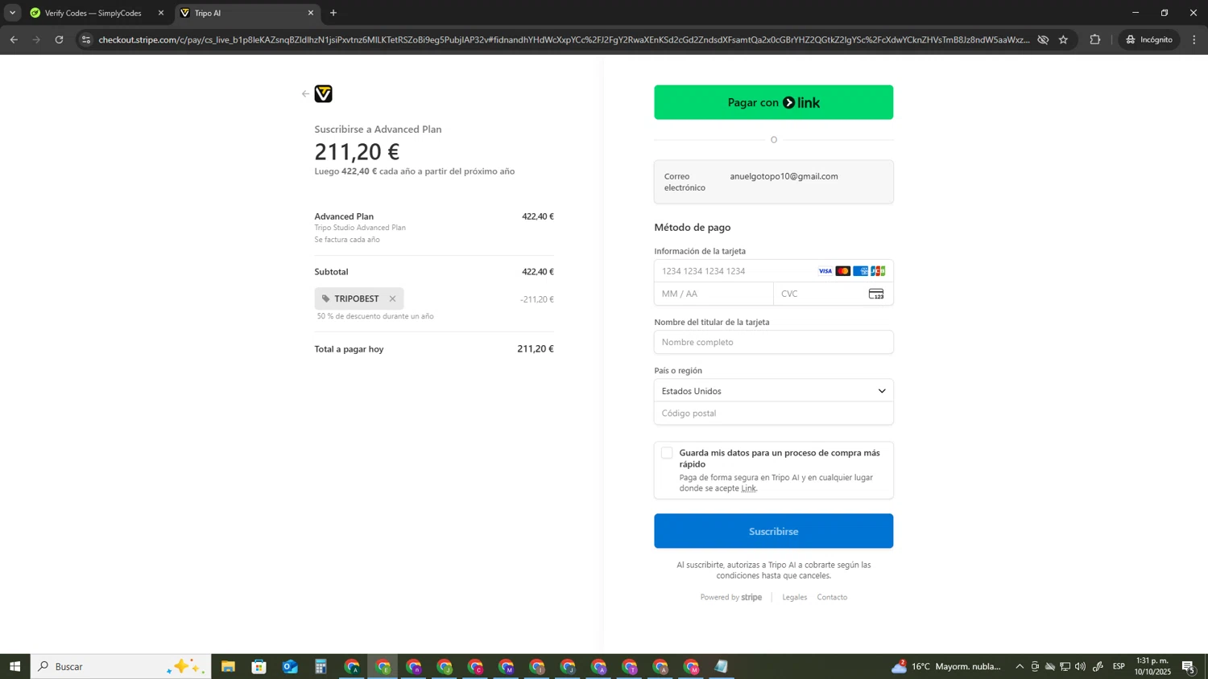1208x679 pixels.
Task: Open volume control in system tray
Action: 1080,666
